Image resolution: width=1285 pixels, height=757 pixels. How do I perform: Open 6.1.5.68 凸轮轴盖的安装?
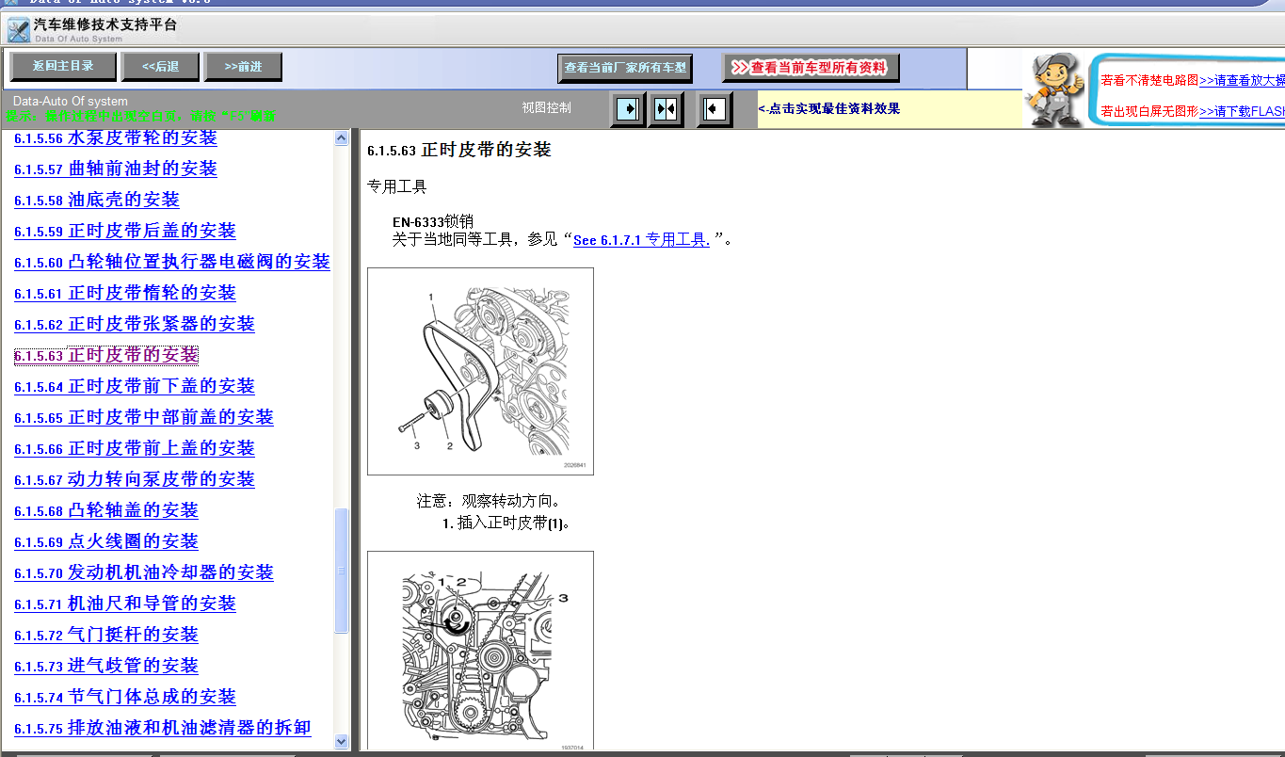pyautogui.click(x=106, y=510)
